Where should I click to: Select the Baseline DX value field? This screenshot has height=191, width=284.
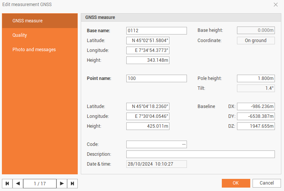pyautogui.click(x=256, y=106)
